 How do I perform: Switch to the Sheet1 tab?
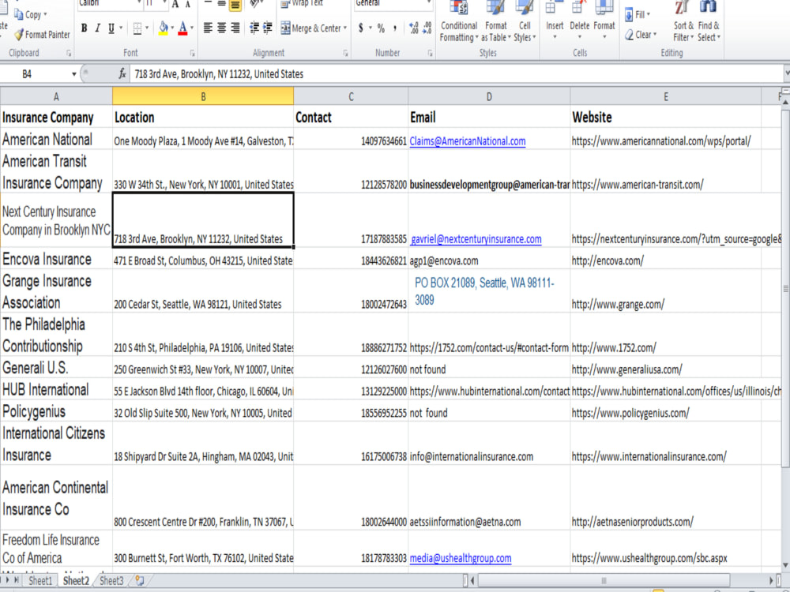[40, 581]
